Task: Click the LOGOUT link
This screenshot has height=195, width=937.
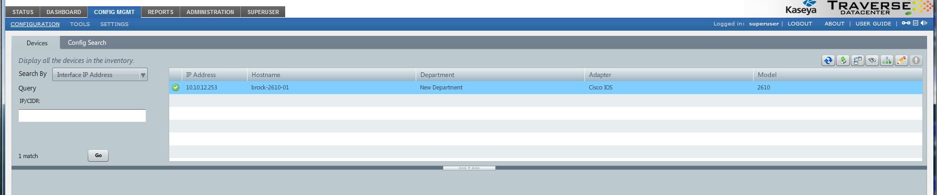Action: 800,23
